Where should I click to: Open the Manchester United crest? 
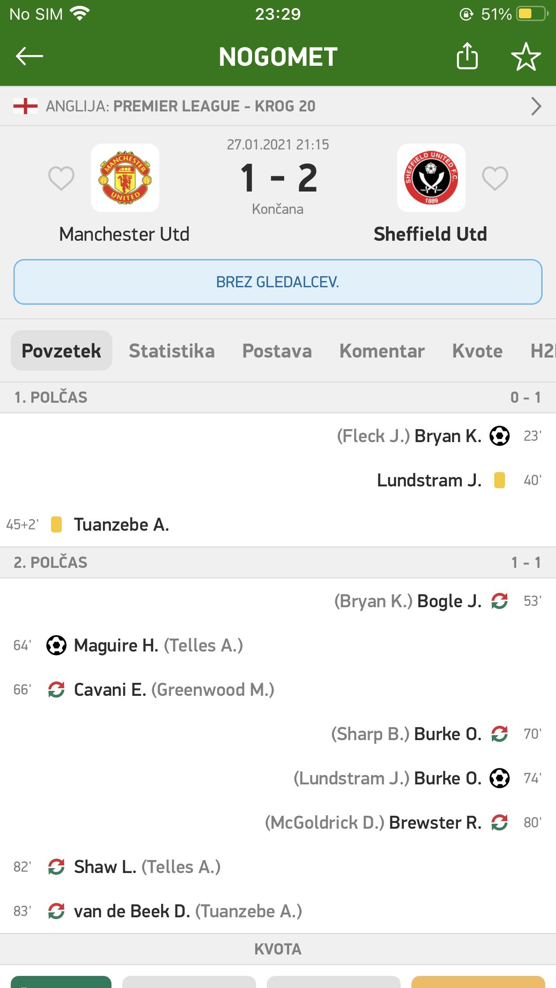point(125,178)
